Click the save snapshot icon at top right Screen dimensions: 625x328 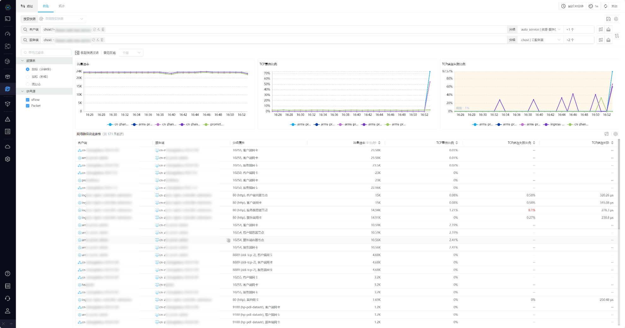coord(608,19)
